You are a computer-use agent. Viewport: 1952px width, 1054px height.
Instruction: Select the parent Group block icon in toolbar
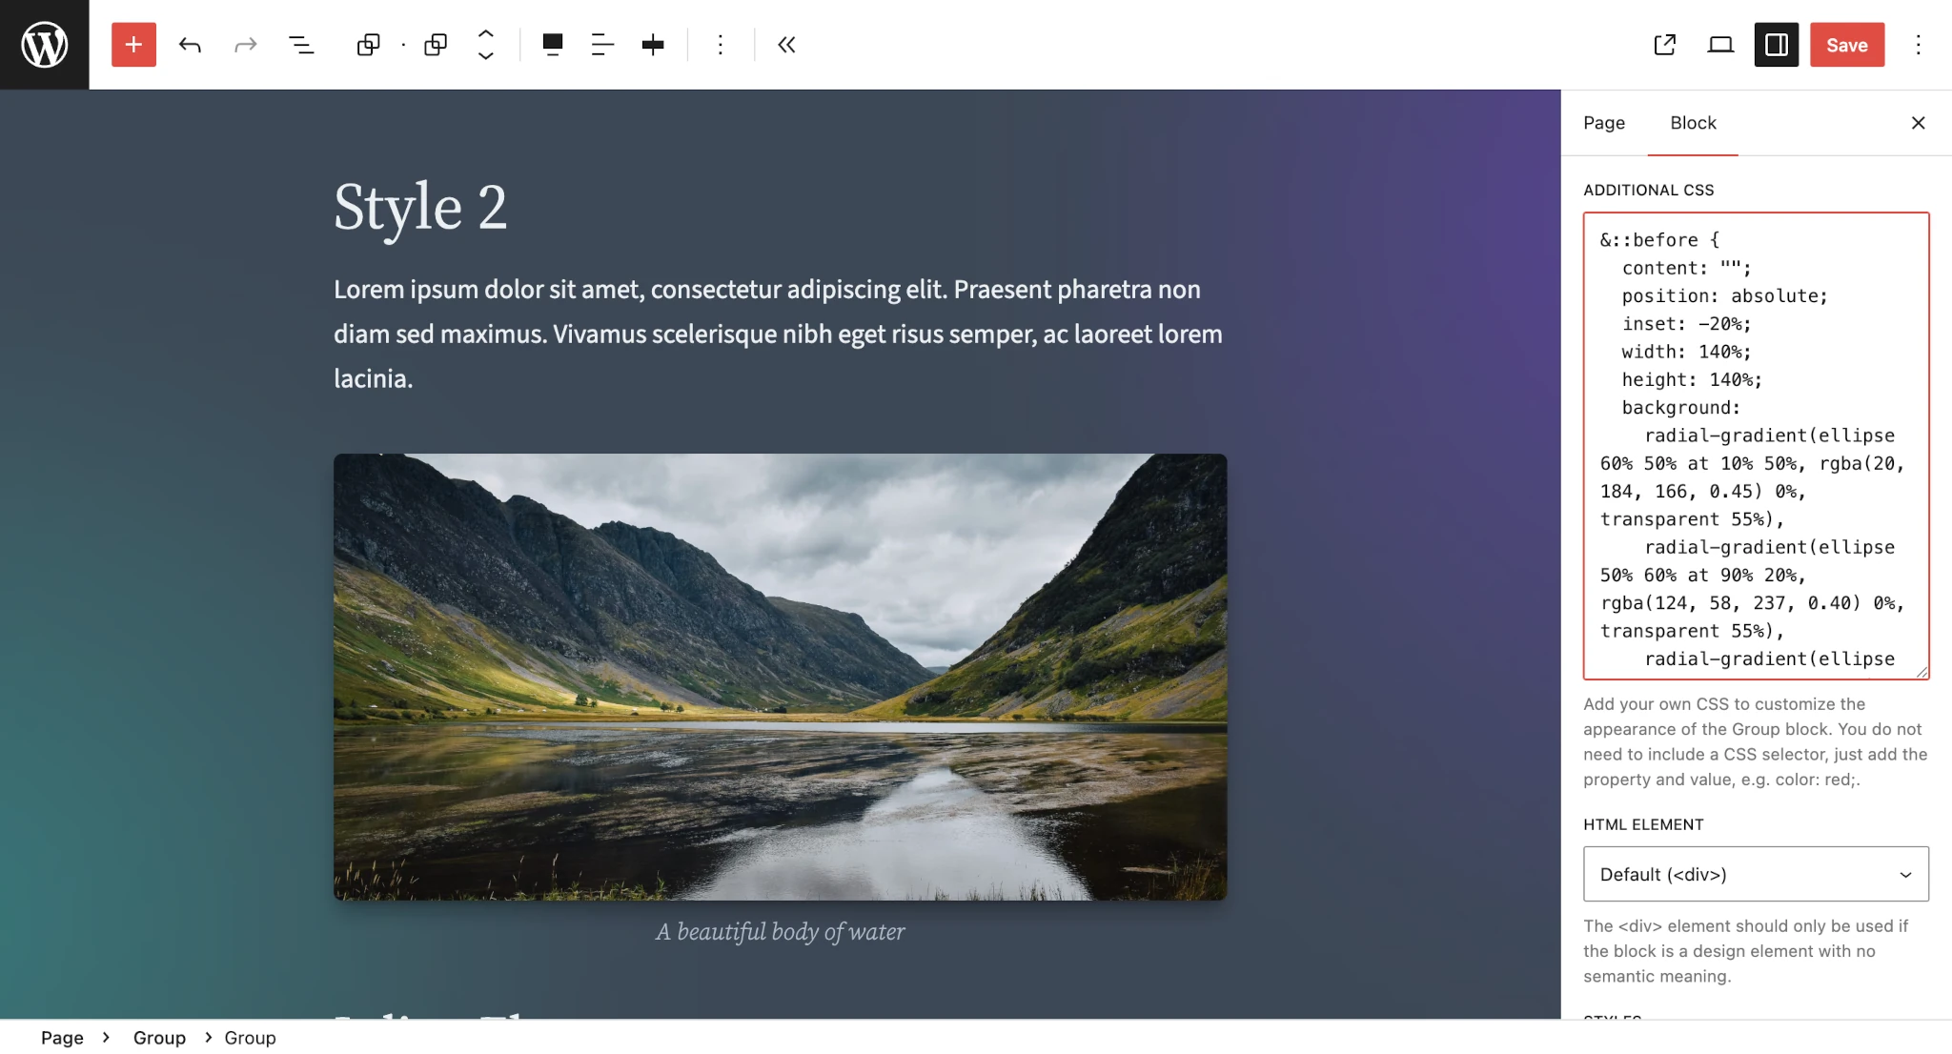pyautogui.click(x=369, y=44)
